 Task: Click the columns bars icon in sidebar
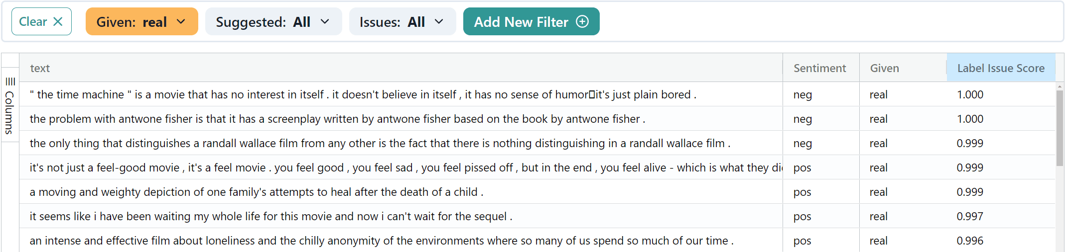coord(10,82)
